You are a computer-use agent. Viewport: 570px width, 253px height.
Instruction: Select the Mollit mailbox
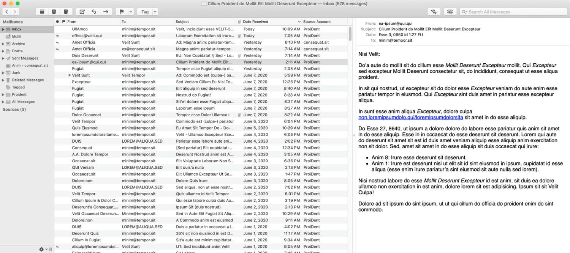coord(17,36)
